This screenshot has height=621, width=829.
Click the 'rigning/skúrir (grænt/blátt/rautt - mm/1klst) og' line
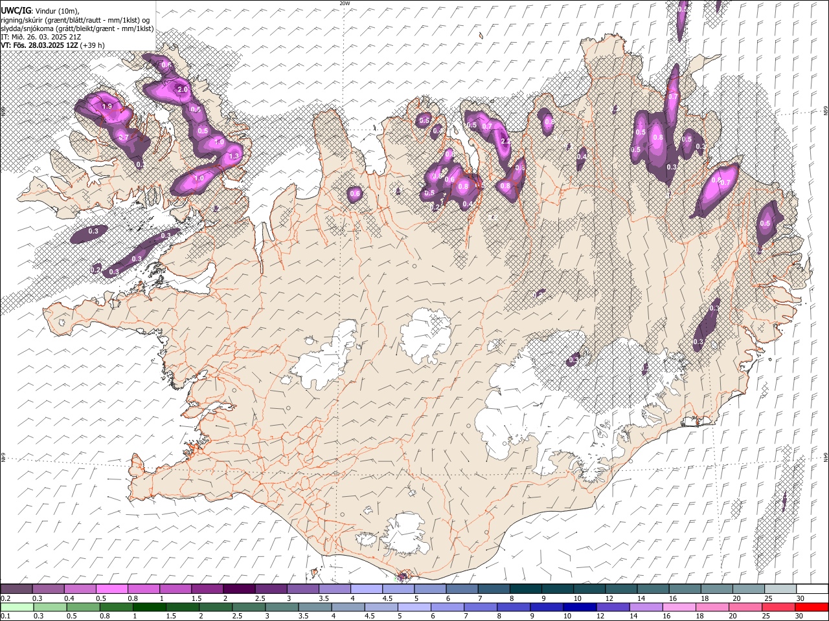76,20
